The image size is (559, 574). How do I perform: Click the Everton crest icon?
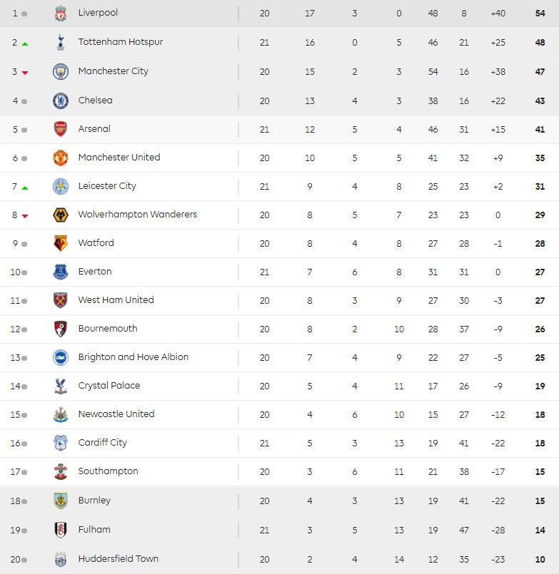(x=61, y=272)
